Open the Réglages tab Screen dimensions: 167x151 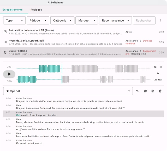pyautogui.click(x=36, y=10)
